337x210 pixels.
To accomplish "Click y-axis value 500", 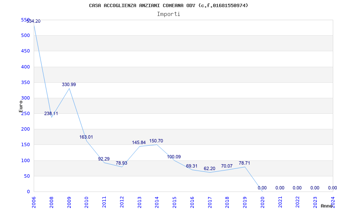I will coord(25,36).
